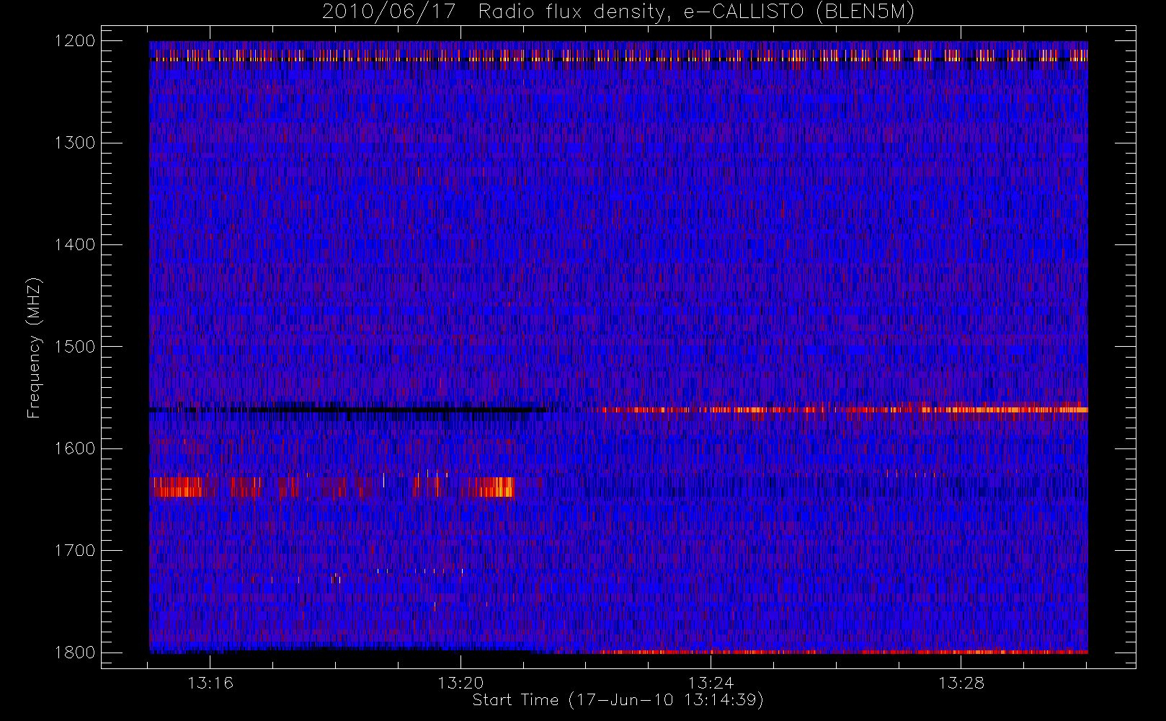Click the 13:16 time tick label
Viewport: 1166px width, 721px height.
pos(210,683)
